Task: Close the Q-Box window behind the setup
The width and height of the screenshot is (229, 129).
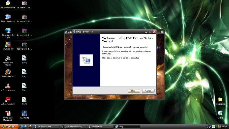Action: 162,32
